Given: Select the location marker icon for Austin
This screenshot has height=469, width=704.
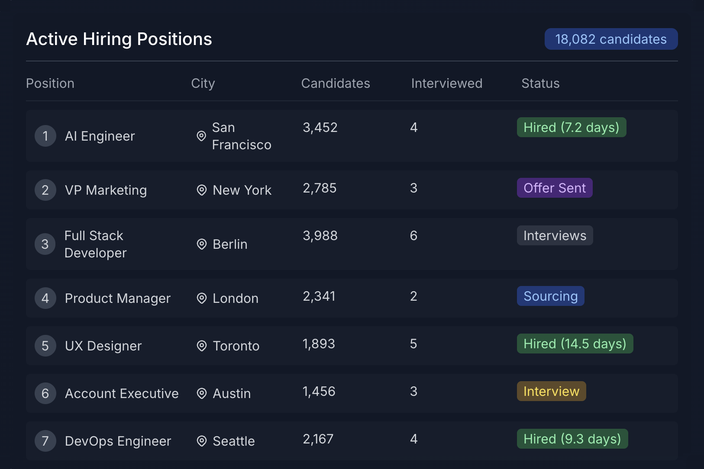Looking at the screenshot, I should pyautogui.click(x=201, y=393).
